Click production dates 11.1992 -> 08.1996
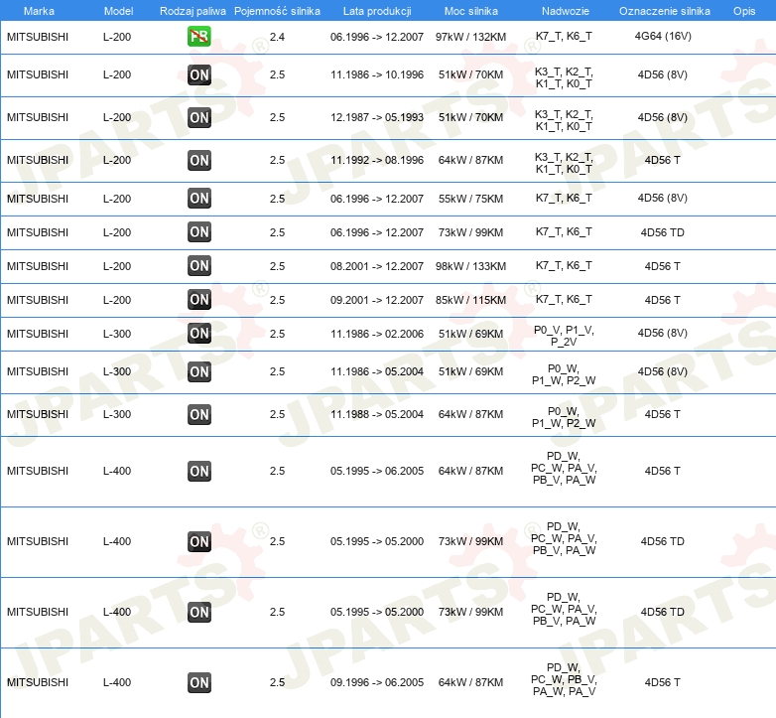This screenshot has height=718, width=776. click(377, 160)
